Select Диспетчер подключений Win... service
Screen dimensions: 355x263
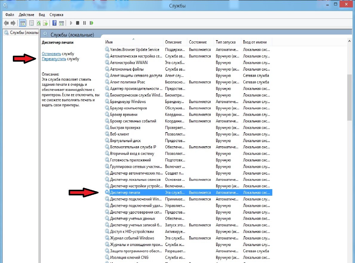[188, 199]
